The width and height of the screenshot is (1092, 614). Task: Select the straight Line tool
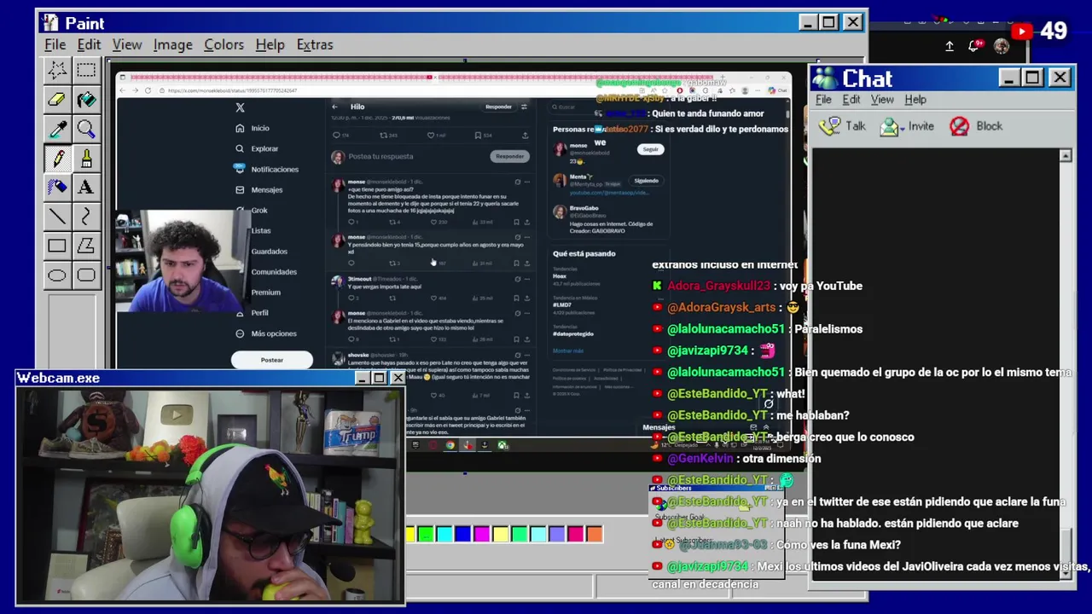(57, 217)
